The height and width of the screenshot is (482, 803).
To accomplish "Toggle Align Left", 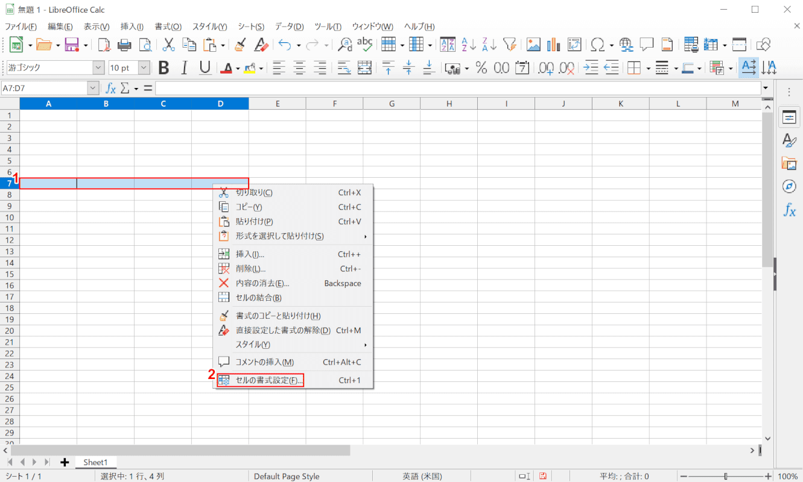I will pyautogui.click(x=278, y=68).
